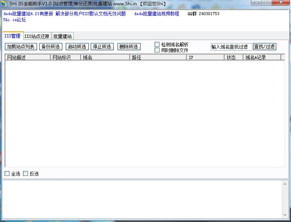Minimize the 5Hi IIS window

coord(257,3)
